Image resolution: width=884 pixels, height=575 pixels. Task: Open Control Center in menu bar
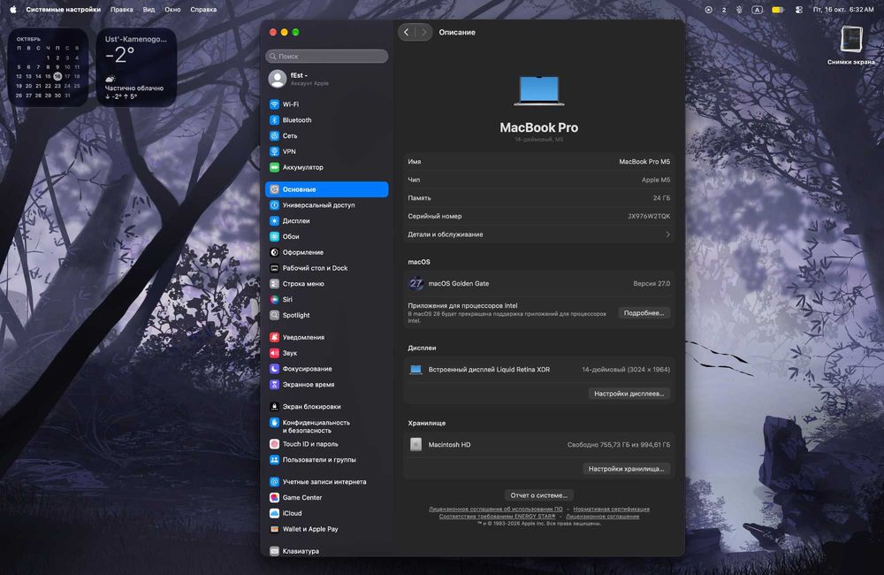pos(798,10)
